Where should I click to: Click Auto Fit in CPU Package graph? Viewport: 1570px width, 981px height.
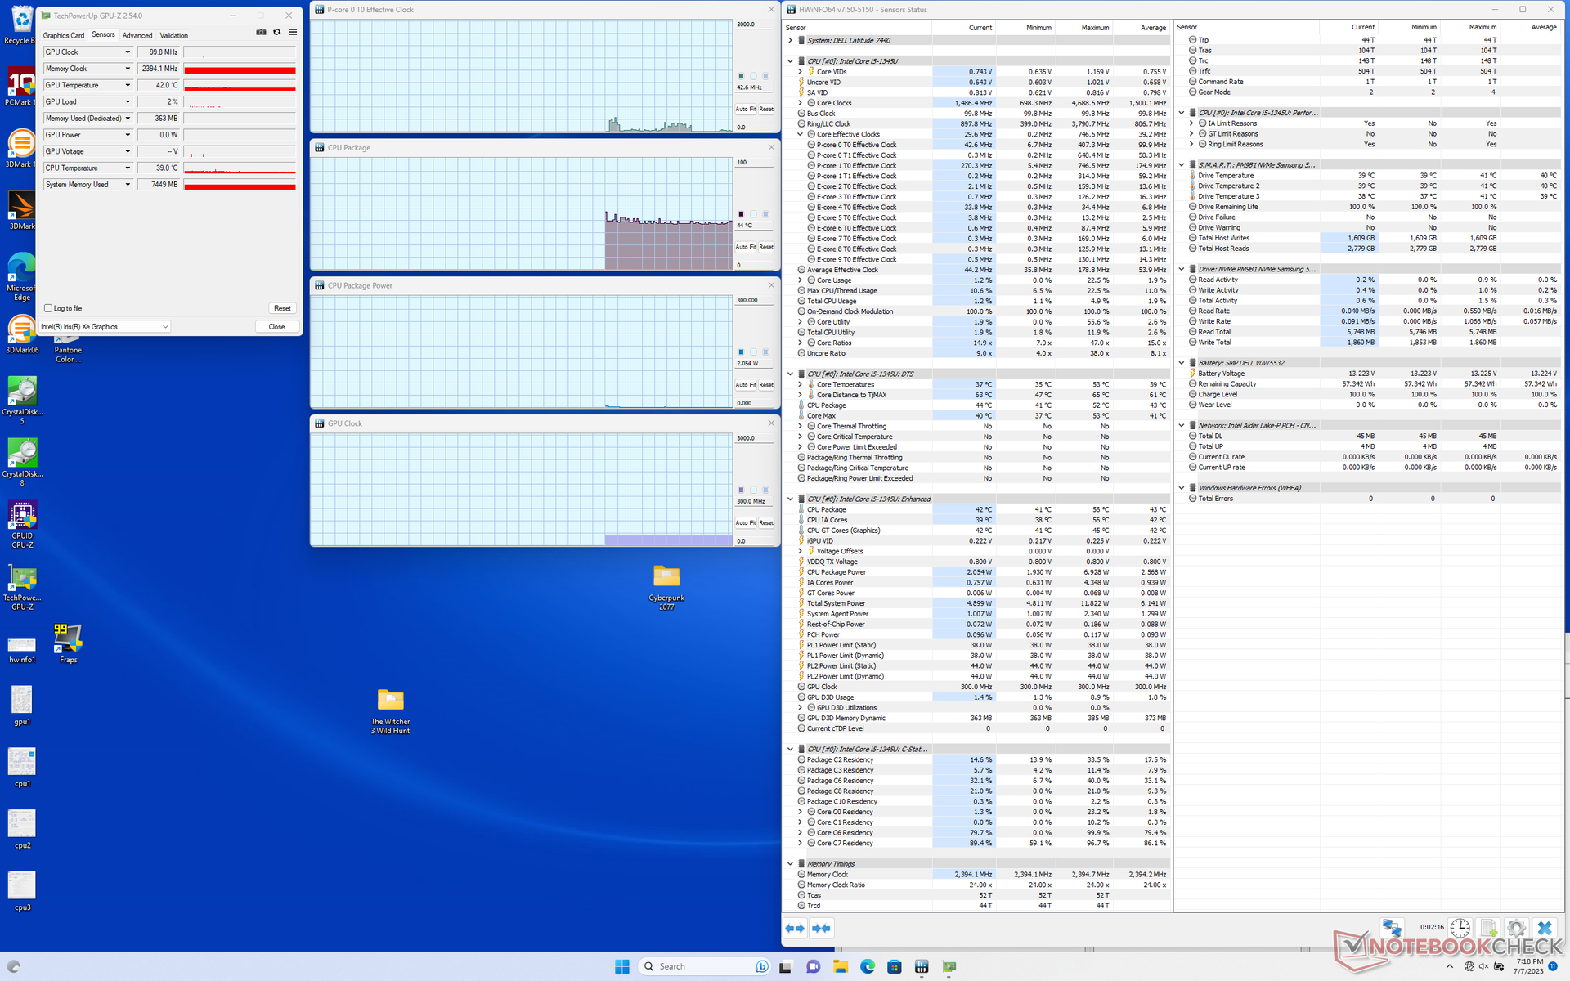click(744, 247)
